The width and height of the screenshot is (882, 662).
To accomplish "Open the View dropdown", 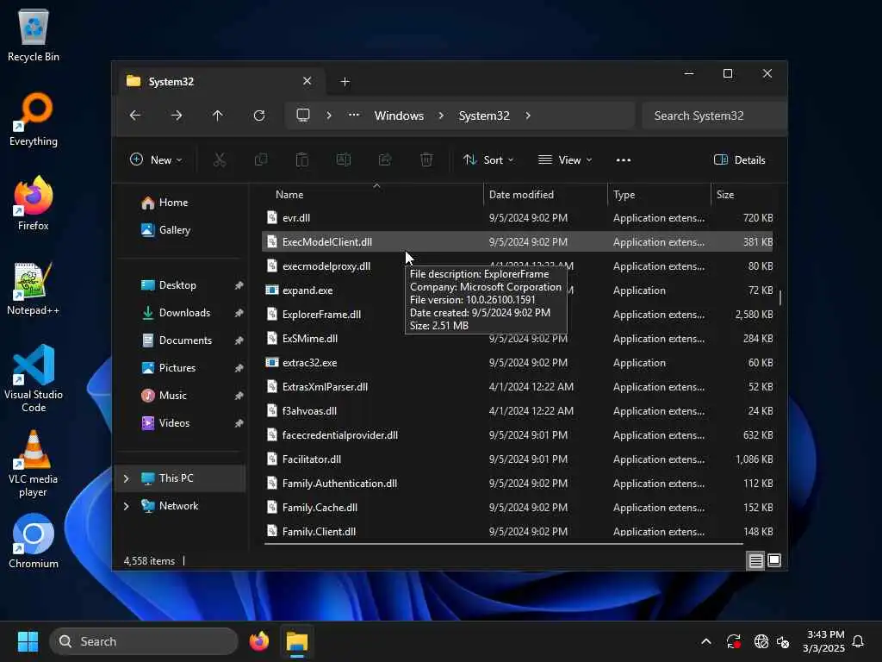I will pos(565,159).
